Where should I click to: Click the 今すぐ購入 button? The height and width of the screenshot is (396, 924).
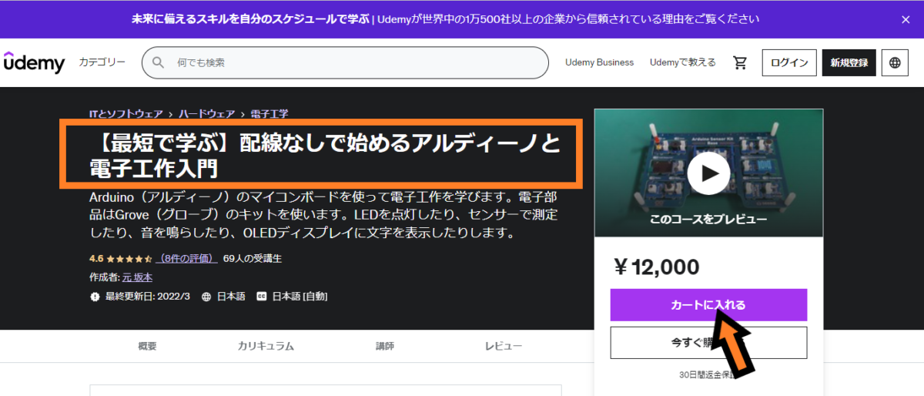[708, 343]
